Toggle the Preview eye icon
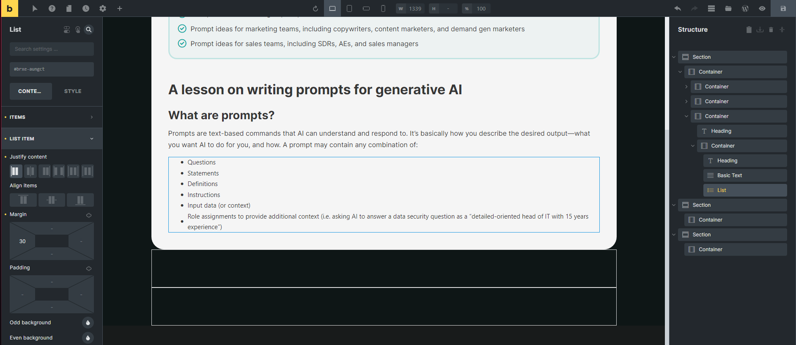Screen dimensions: 796x345 click(762, 8)
